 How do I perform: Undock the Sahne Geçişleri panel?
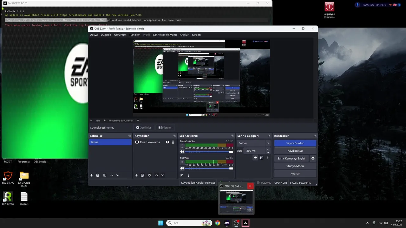pyautogui.click(x=269, y=136)
